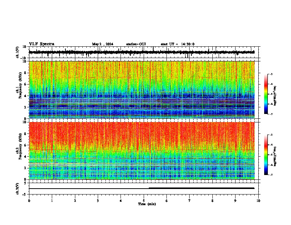This screenshot has width=291, height=225.
Task: Select the "start UT = 14:30:0" header text
Action: point(177,44)
